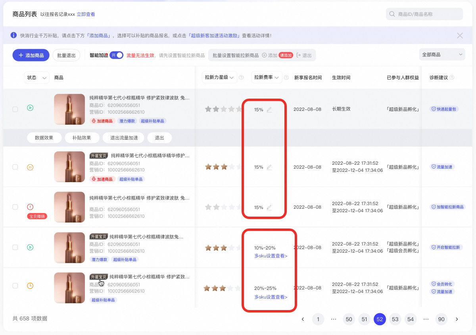Jump to page 1
476x335 pixels.
318,319
